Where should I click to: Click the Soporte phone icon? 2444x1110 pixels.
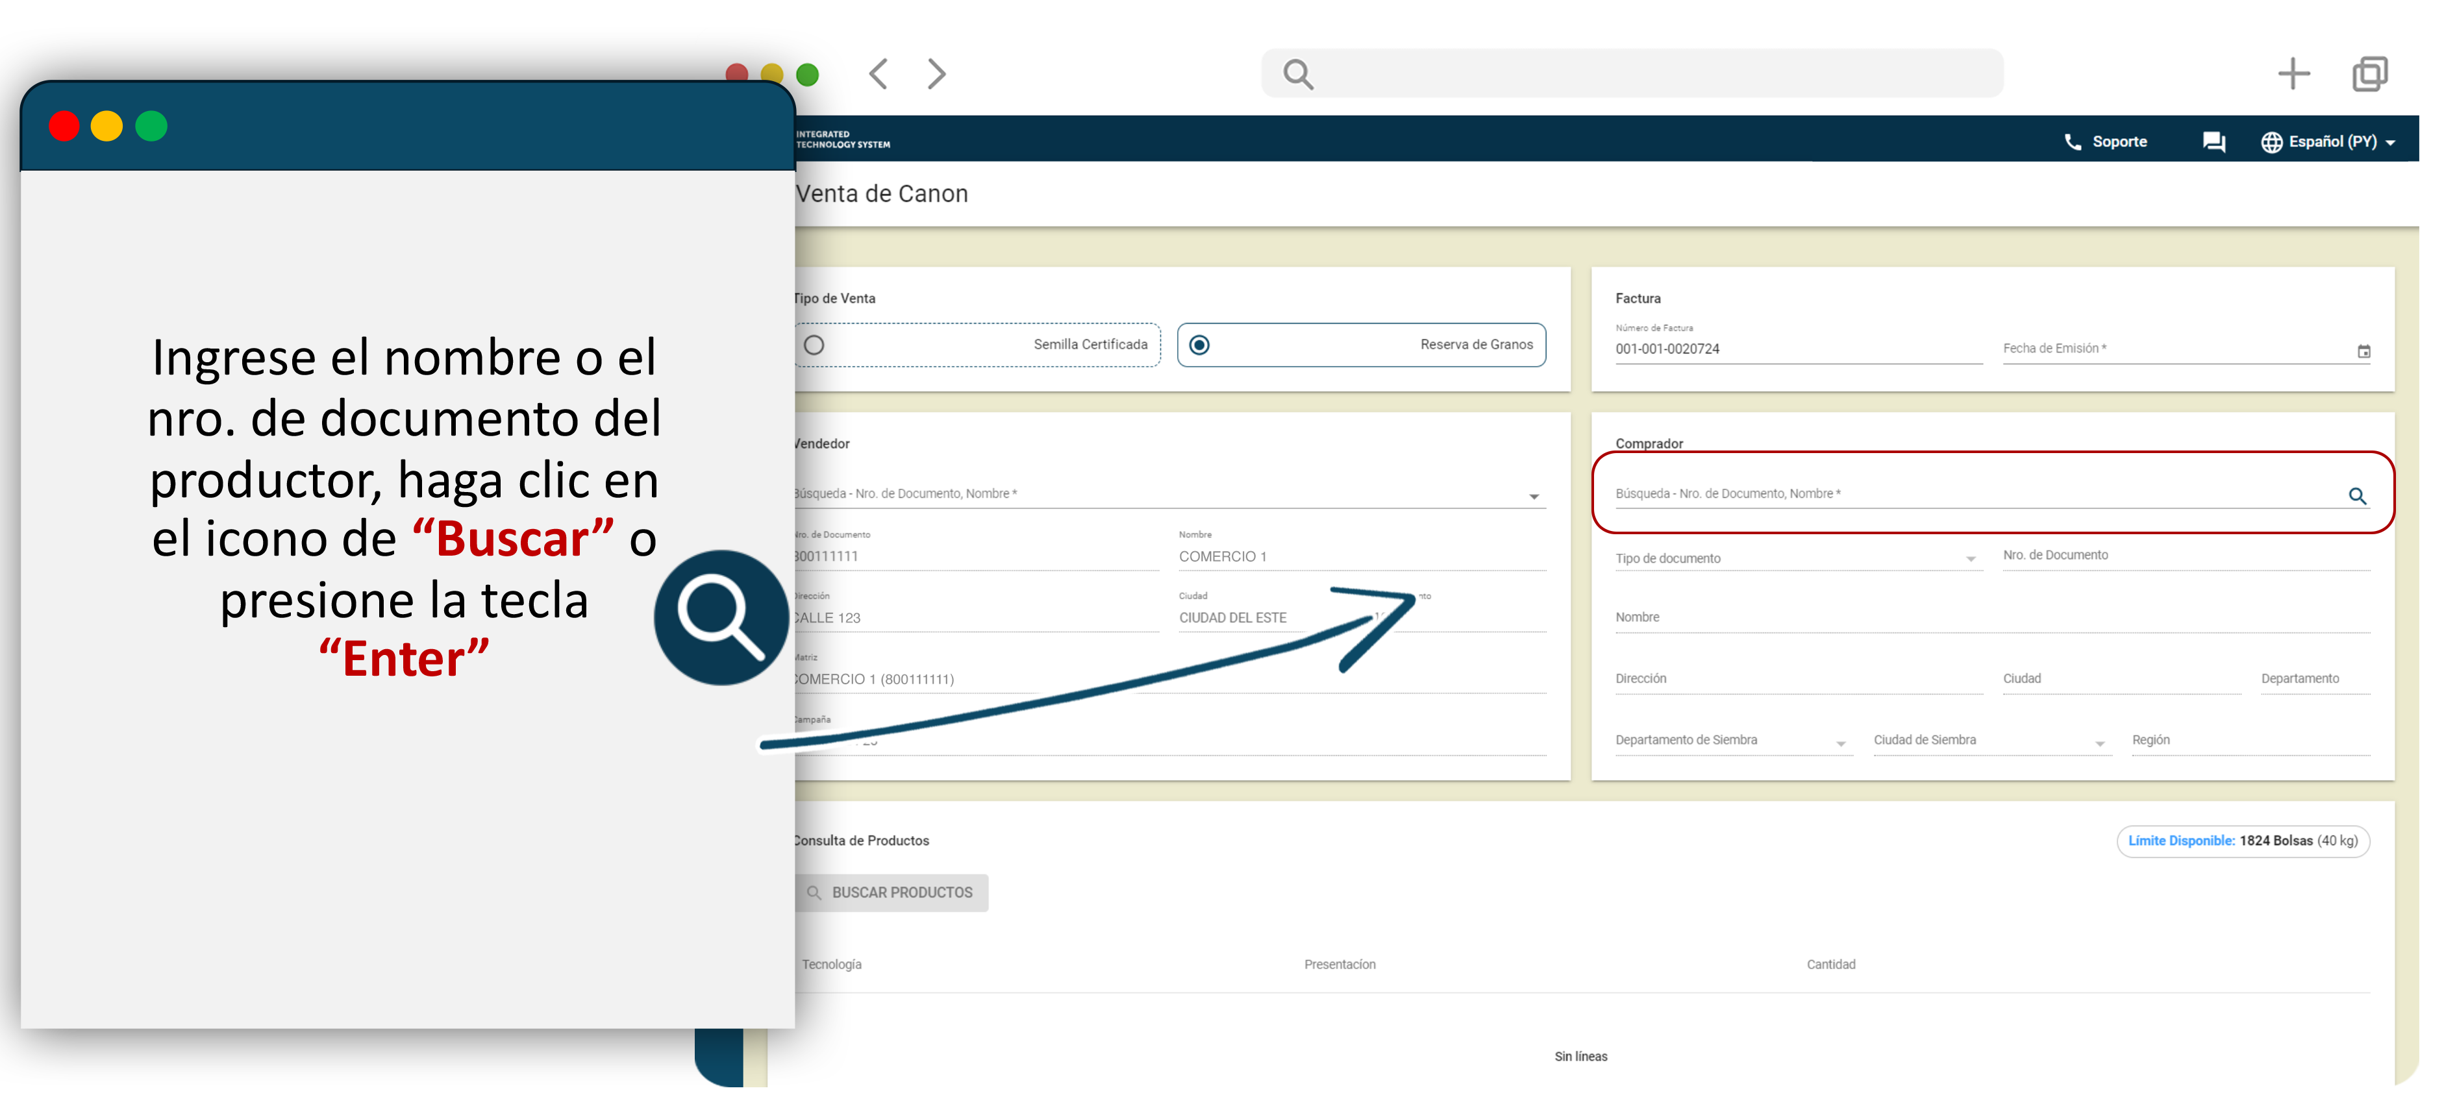[x=2073, y=142]
